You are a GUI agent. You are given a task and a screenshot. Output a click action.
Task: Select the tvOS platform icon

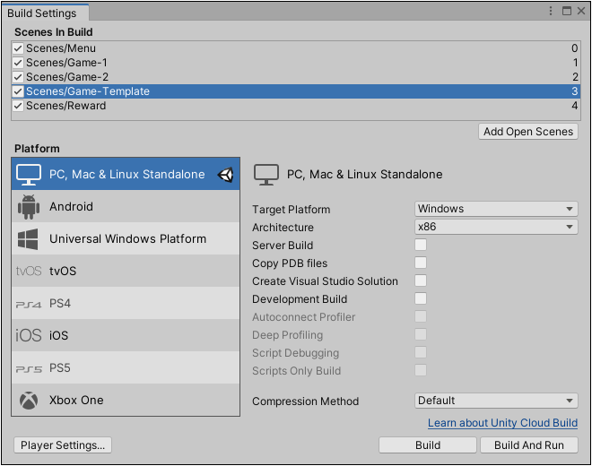(x=29, y=272)
